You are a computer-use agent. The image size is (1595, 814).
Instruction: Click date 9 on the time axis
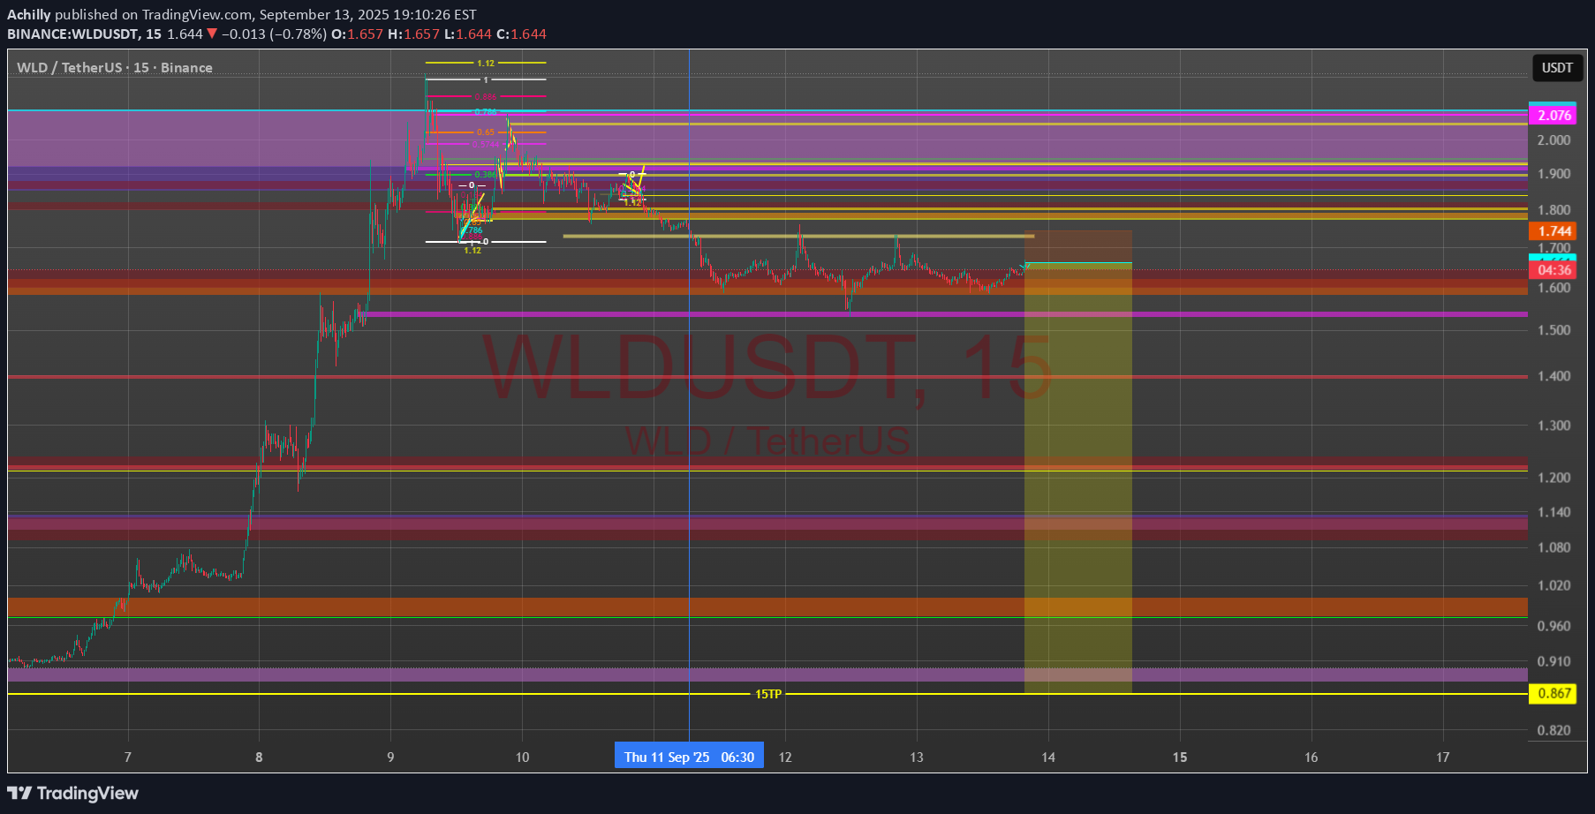pyautogui.click(x=390, y=757)
